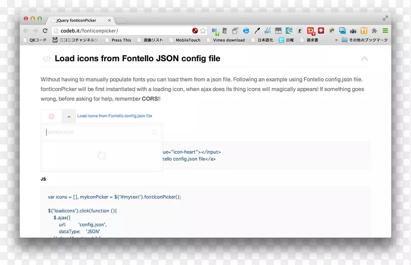Click the orange fork and knife extension
Viewport: 411px width, 265px height.
[x=364, y=31]
